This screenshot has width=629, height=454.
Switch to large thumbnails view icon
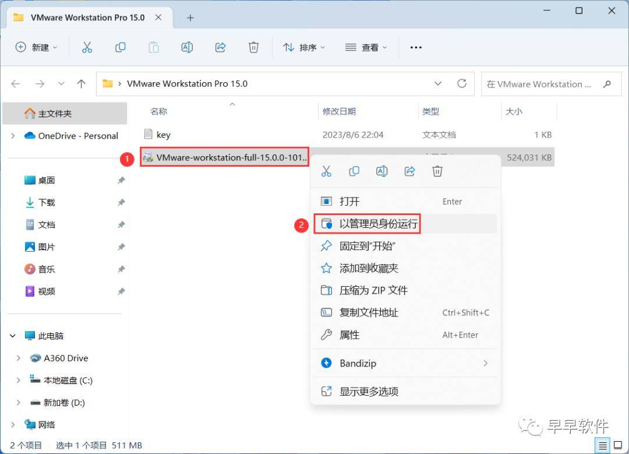coord(618,445)
